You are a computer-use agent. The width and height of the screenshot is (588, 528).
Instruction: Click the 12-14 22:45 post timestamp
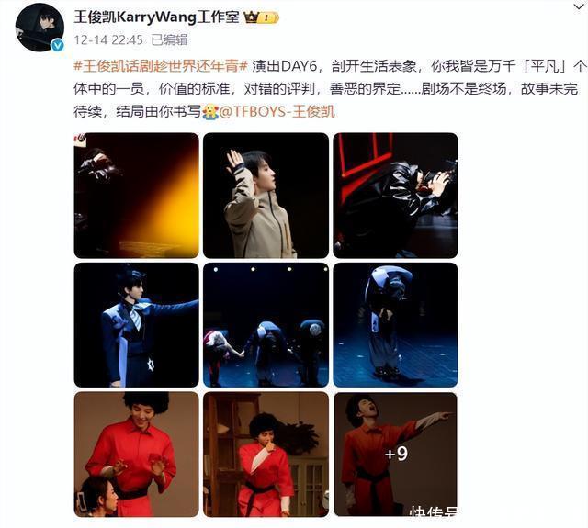[x=108, y=39]
